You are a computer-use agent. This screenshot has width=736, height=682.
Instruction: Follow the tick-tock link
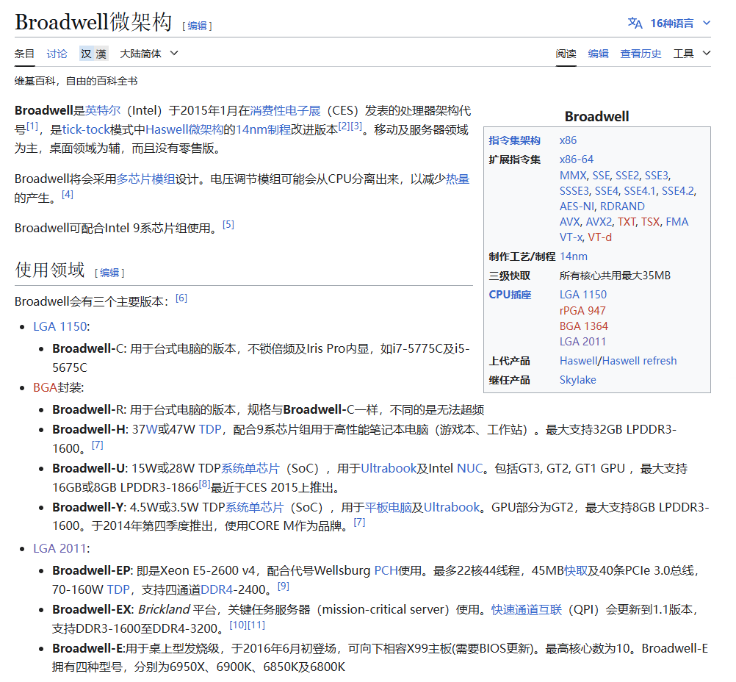(x=86, y=129)
